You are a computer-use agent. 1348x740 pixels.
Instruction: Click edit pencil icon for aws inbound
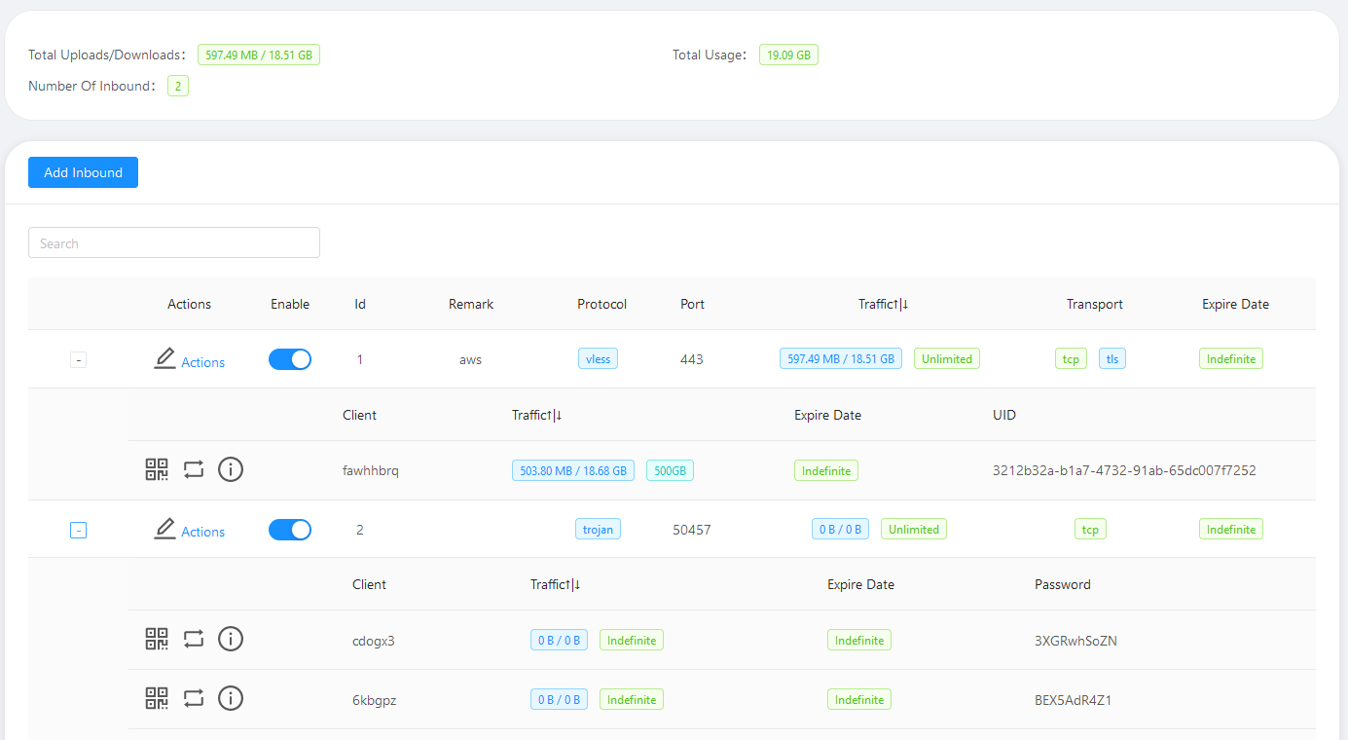165,359
